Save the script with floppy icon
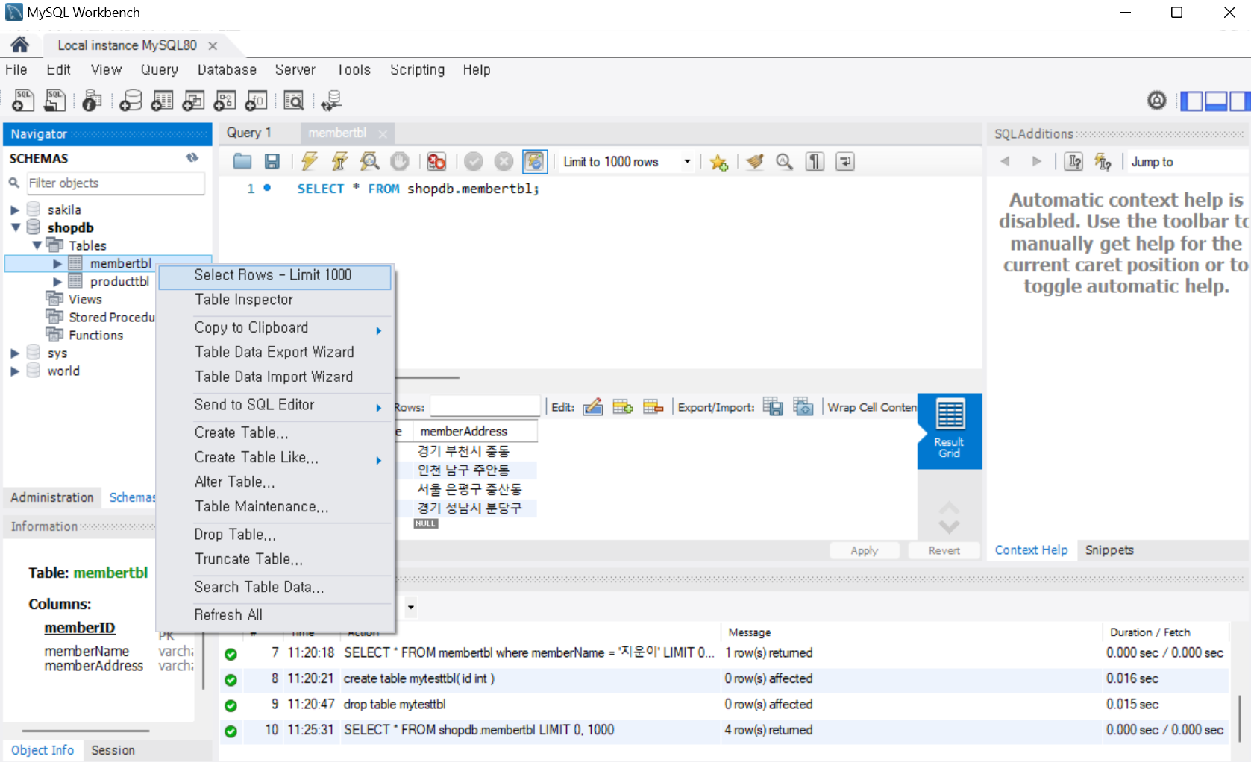 pos(272,161)
